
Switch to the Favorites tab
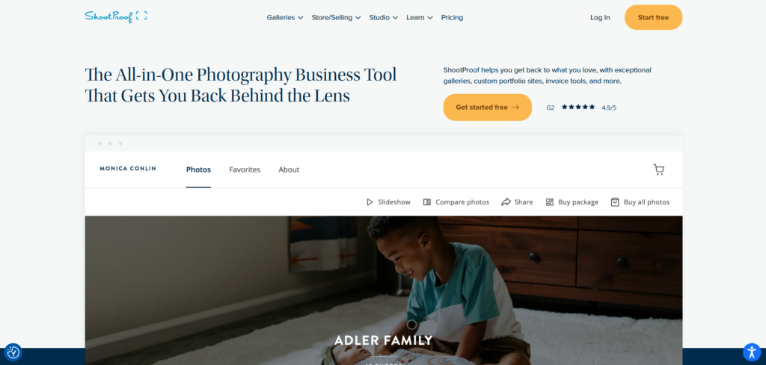245,169
